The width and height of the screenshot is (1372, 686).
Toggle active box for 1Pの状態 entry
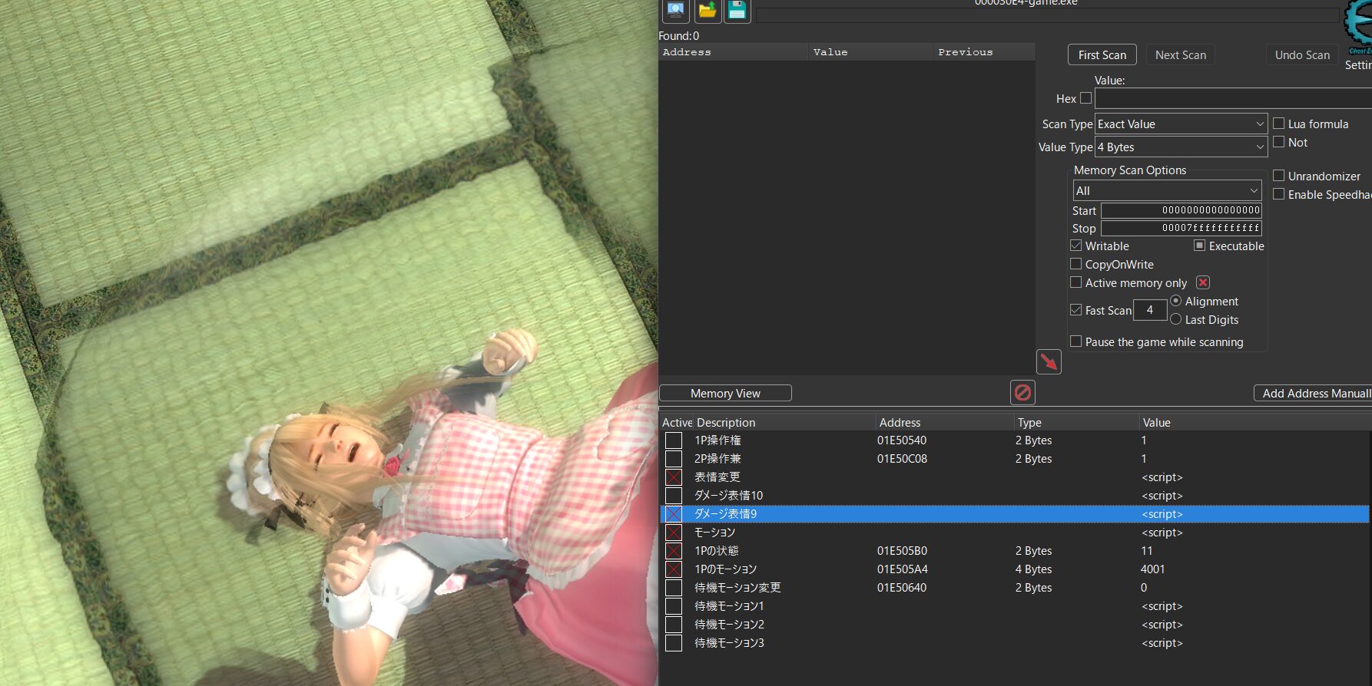(x=674, y=551)
